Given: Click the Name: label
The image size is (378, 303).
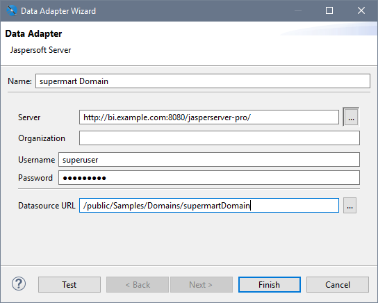Looking at the screenshot, I should 19,81.
